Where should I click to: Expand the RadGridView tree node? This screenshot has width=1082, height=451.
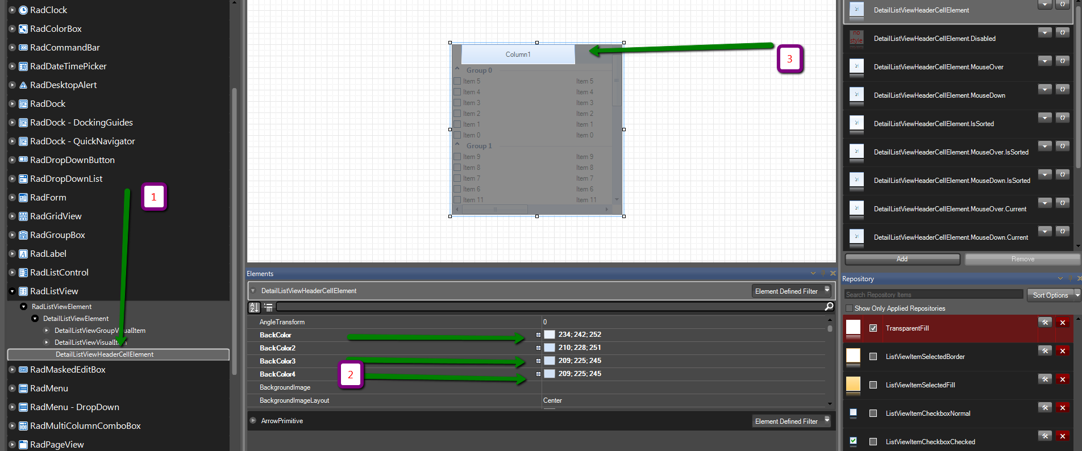12,216
